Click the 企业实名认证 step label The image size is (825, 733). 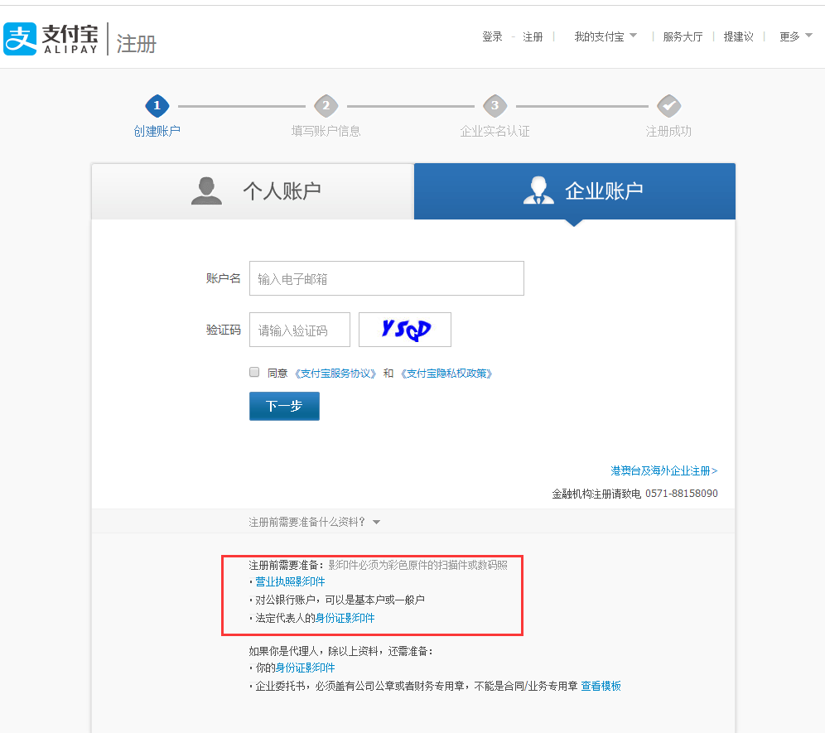tap(495, 131)
